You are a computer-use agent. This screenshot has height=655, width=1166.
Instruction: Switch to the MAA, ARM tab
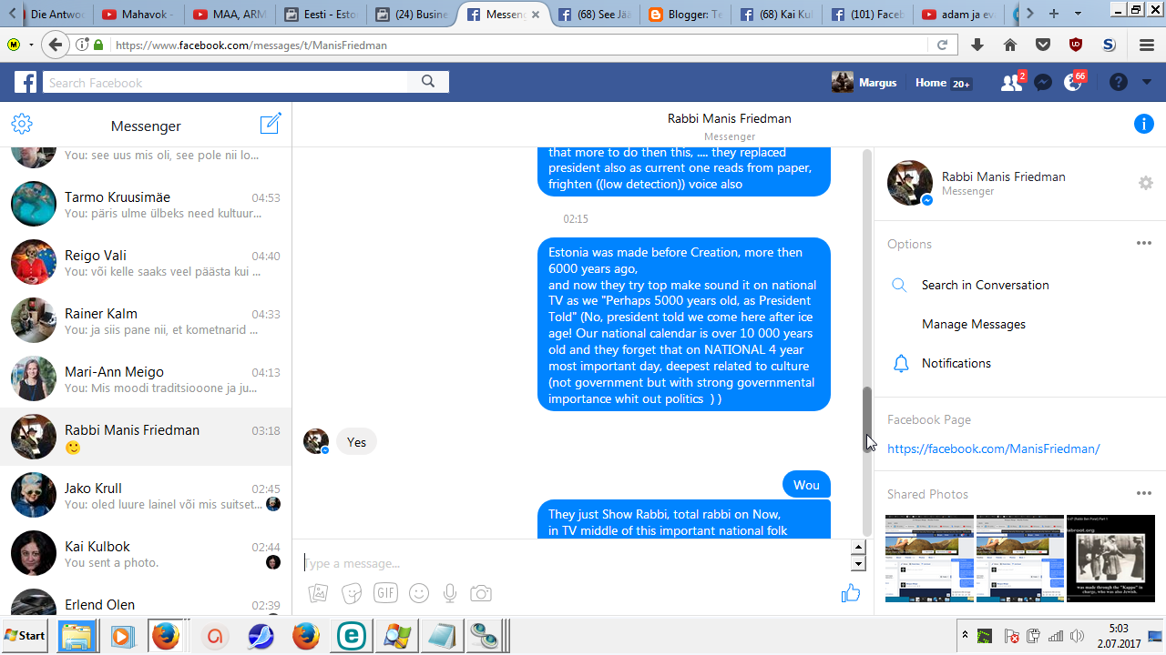pyautogui.click(x=230, y=14)
